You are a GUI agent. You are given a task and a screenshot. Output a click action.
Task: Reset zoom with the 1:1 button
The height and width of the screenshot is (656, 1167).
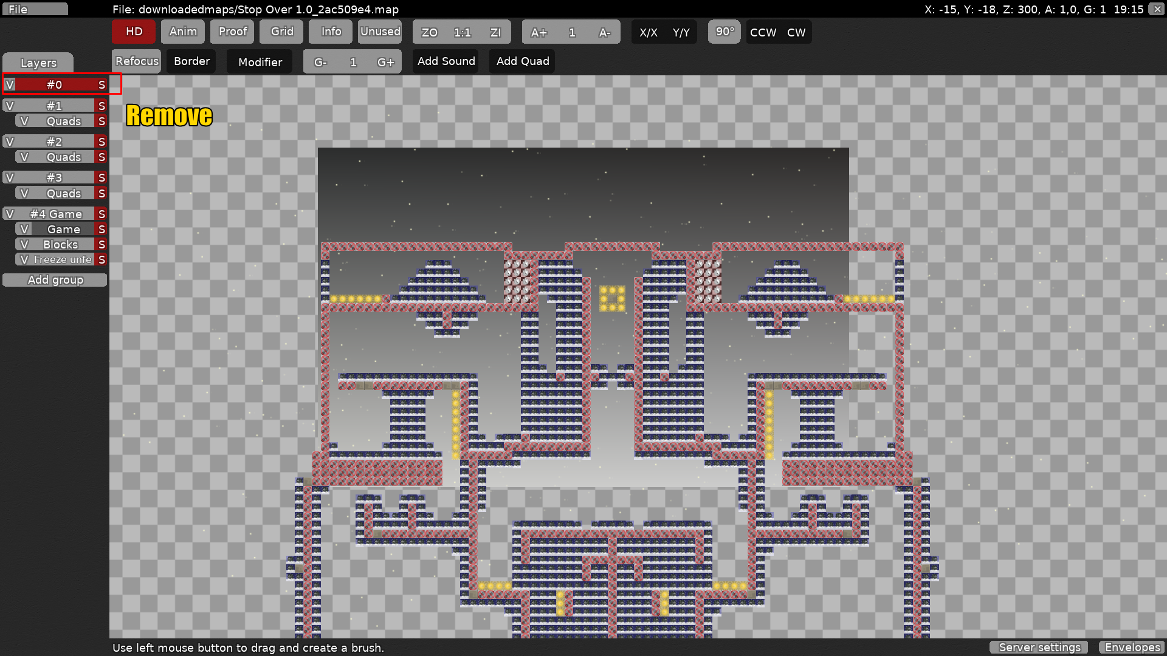[462, 32]
